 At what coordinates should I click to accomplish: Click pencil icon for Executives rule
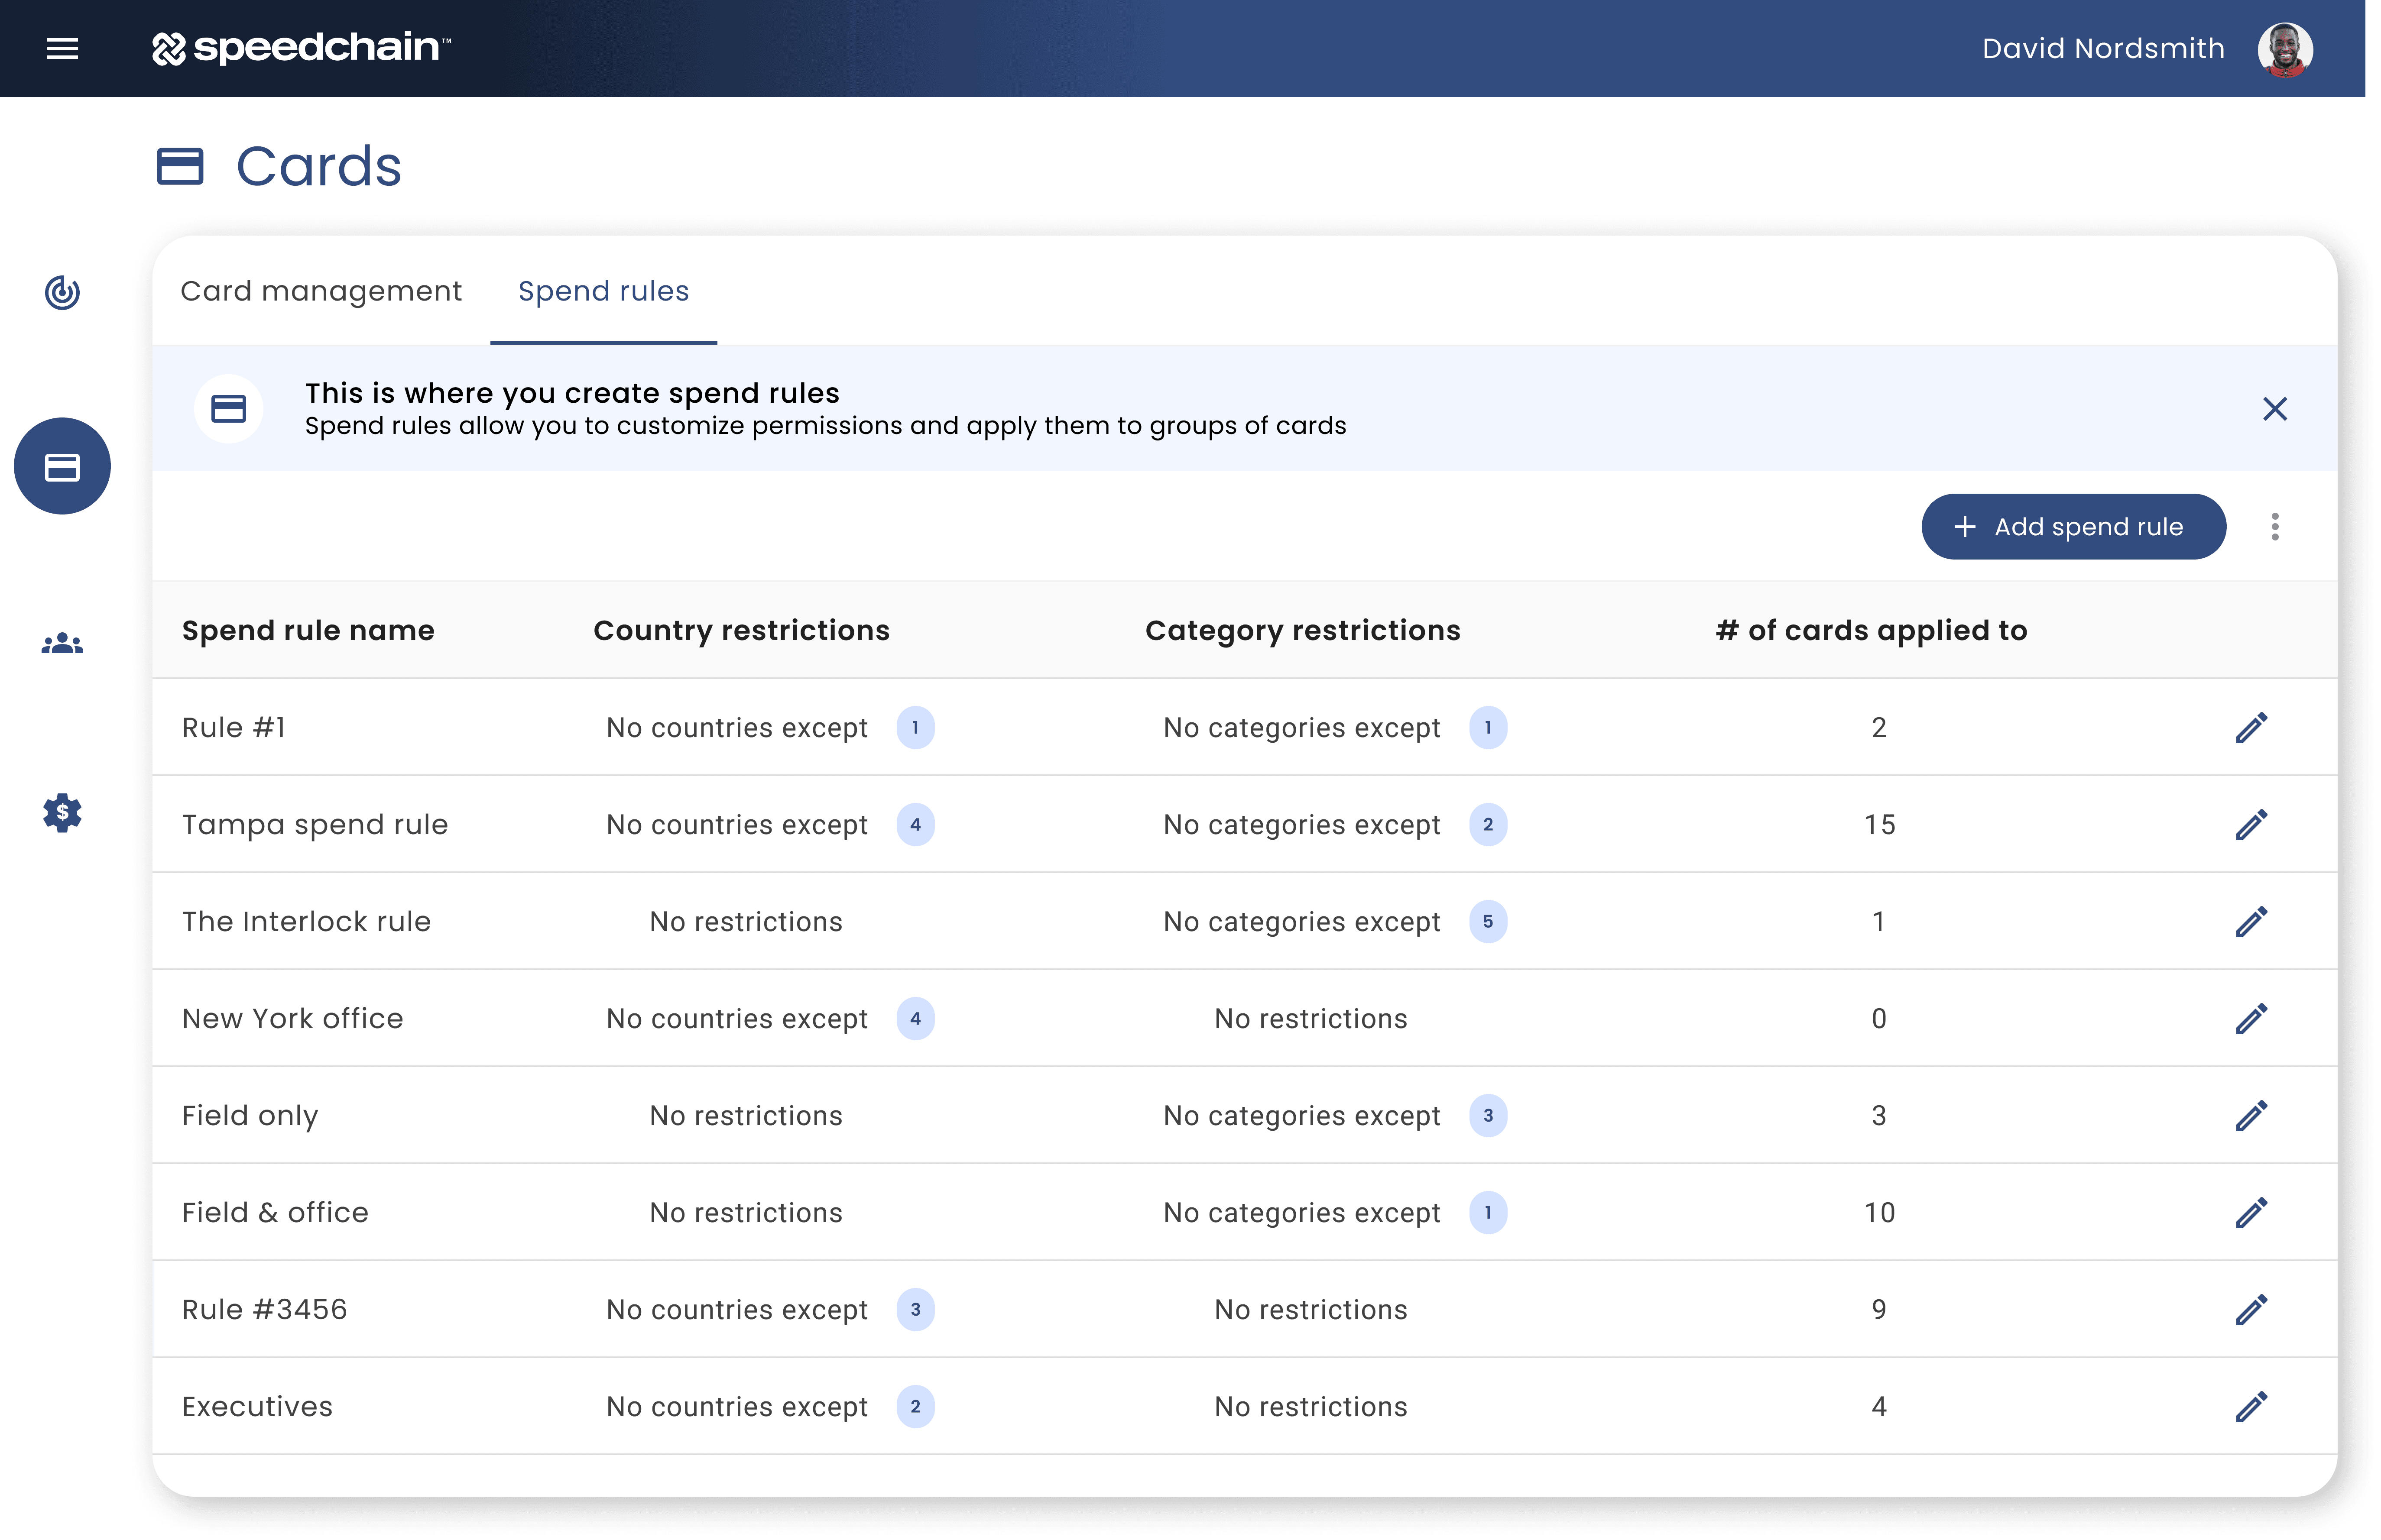coord(2251,1407)
